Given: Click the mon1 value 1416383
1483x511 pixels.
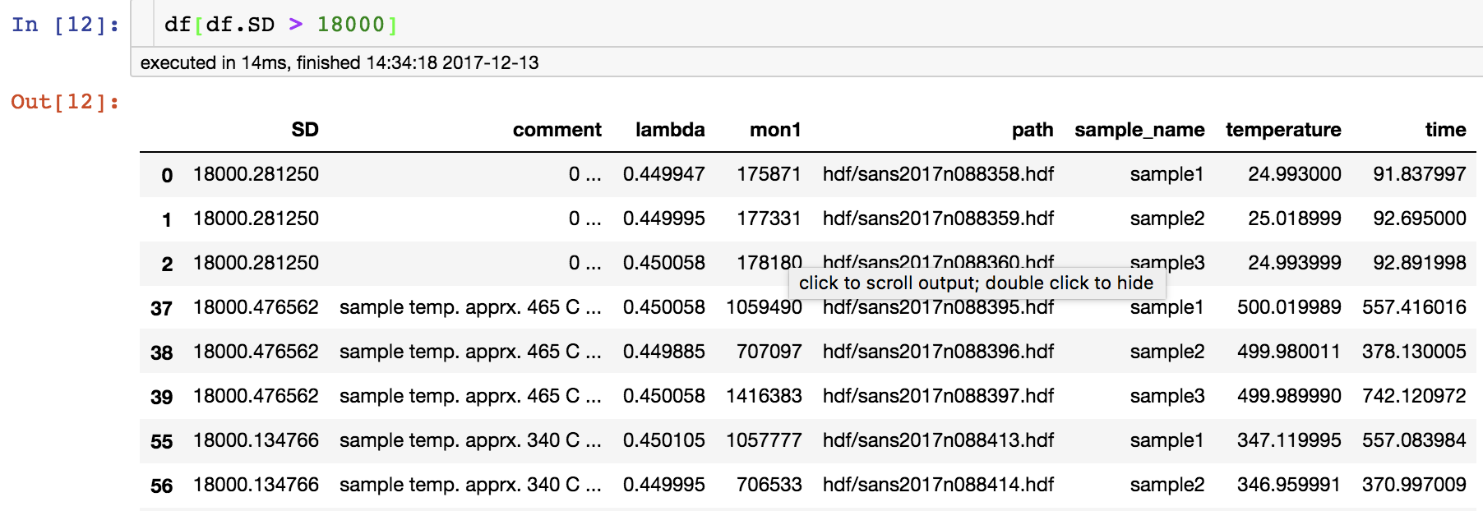Looking at the screenshot, I should 764,396.
